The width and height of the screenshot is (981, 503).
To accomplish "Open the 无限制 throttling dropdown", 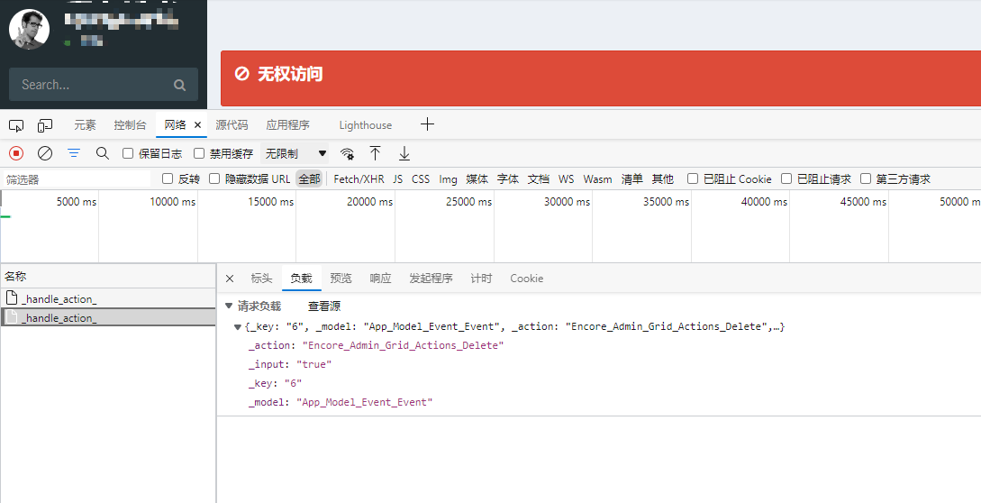I will point(295,153).
